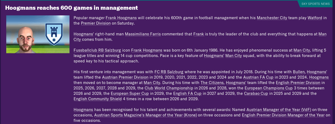Open the FC RB Salzburg link

point(169,72)
